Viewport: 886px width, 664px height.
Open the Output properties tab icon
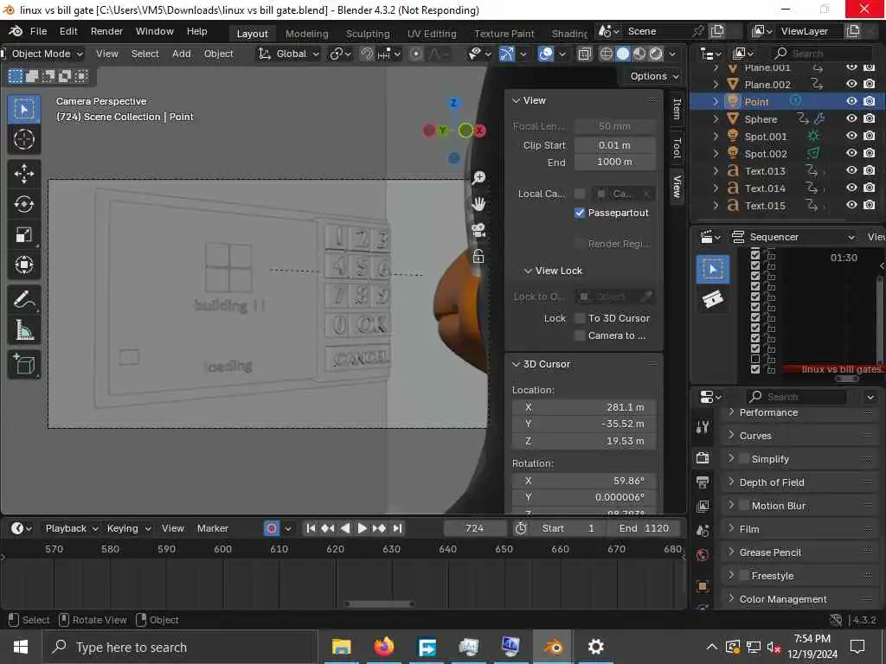[x=703, y=482]
